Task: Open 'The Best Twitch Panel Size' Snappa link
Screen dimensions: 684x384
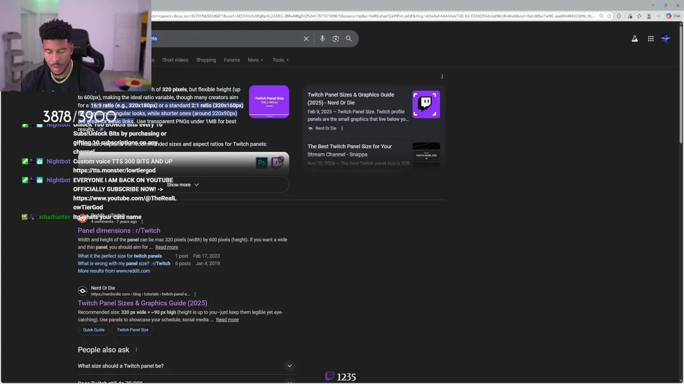Action: 349,150
